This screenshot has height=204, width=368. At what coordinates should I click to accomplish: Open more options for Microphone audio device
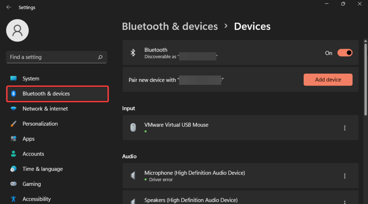tap(345, 176)
